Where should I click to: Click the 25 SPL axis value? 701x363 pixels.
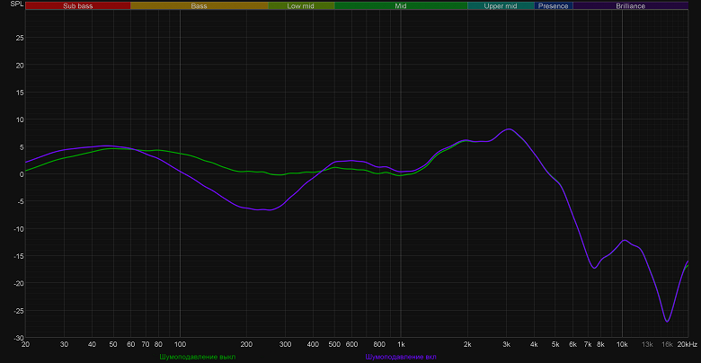click(20, 38)
